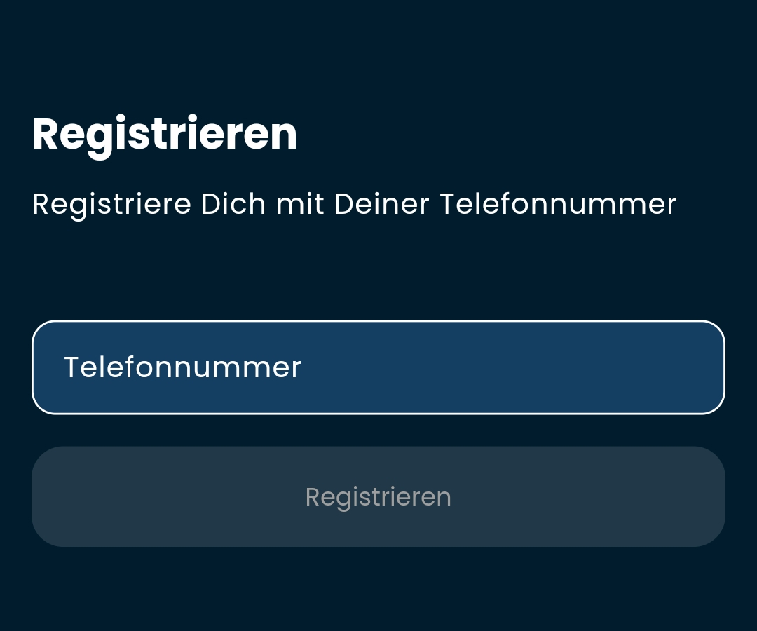757x631 pixels.
Task: Click the 'Registriere Dich mit Deiner Telefonnummer' subtitle
Action: click(x=354, y=205)
